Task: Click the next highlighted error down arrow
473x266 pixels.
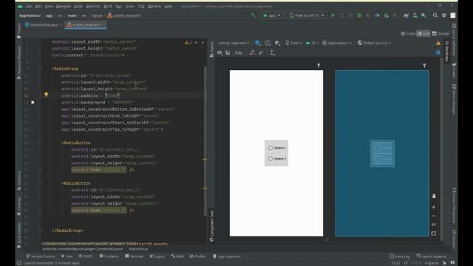Action: (x=203, y=43)
